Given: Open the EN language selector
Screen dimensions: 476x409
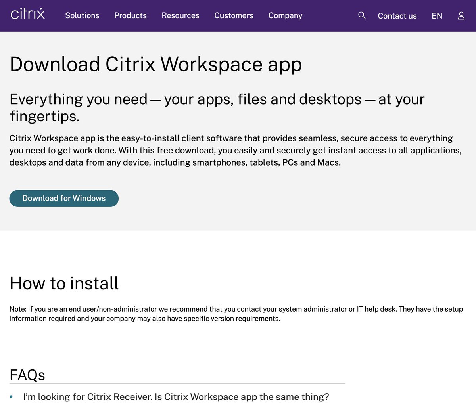Looking at the screenshot, I should (x=437, y=16).
